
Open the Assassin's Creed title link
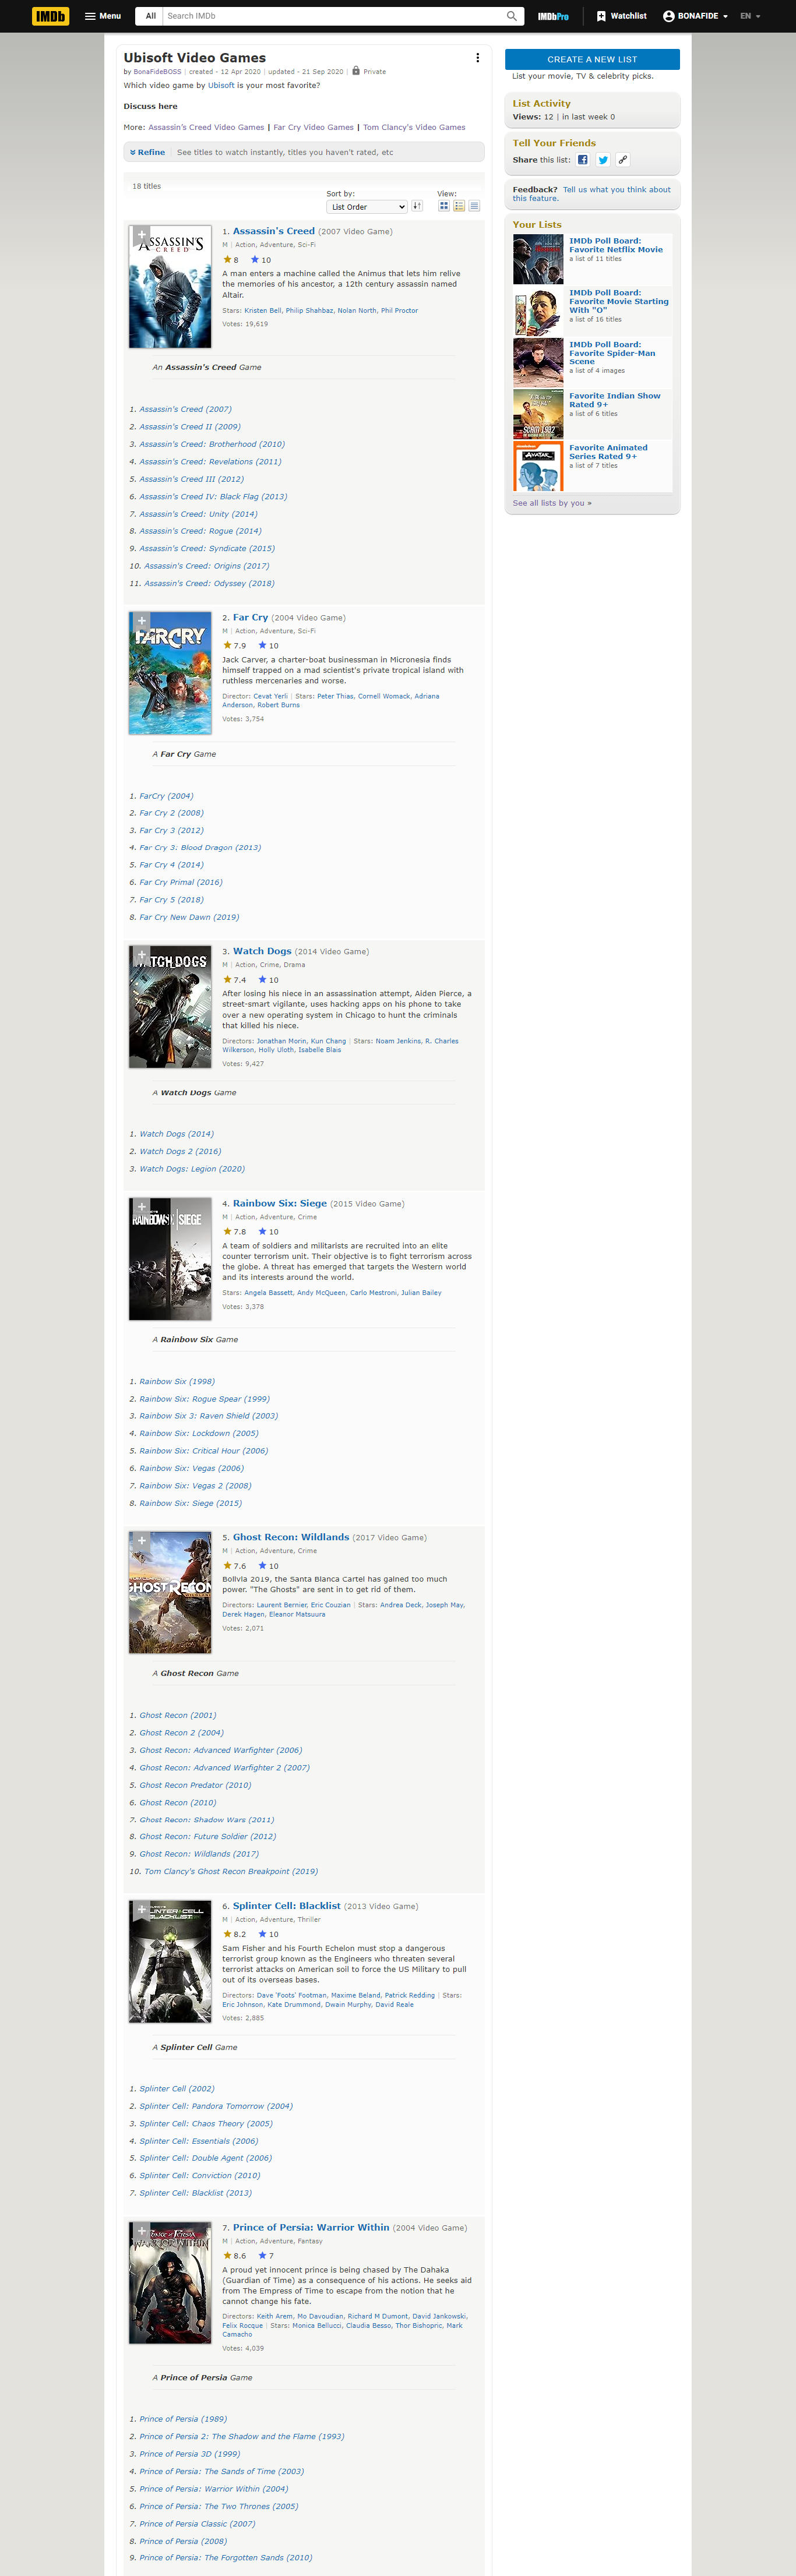tap(274, 231)
